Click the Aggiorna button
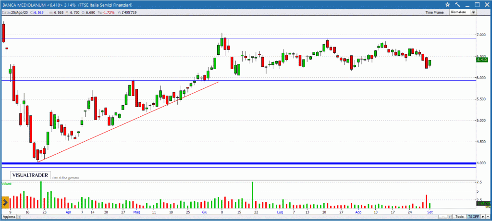 pos(9,217)
